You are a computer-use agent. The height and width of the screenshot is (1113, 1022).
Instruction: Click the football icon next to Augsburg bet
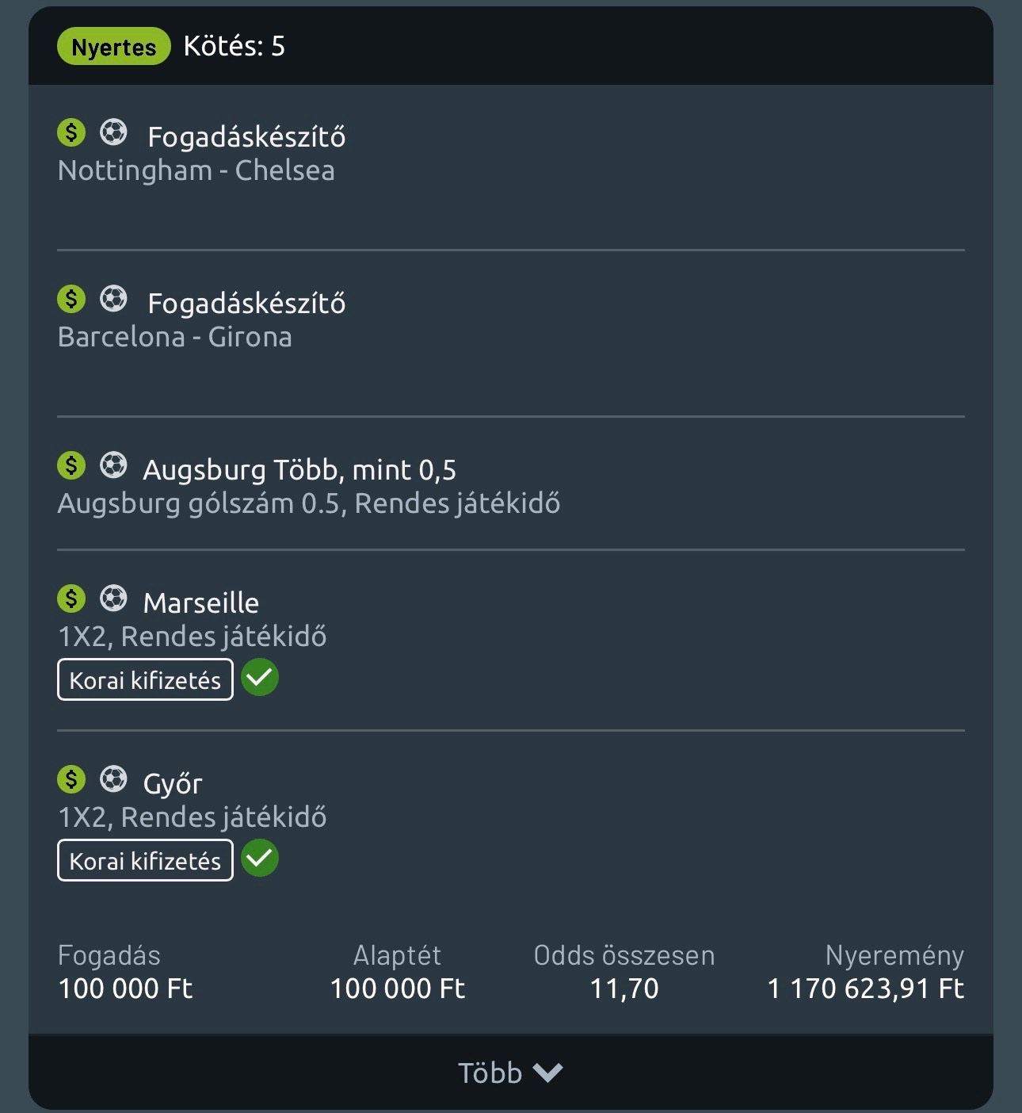coord(113,465)
